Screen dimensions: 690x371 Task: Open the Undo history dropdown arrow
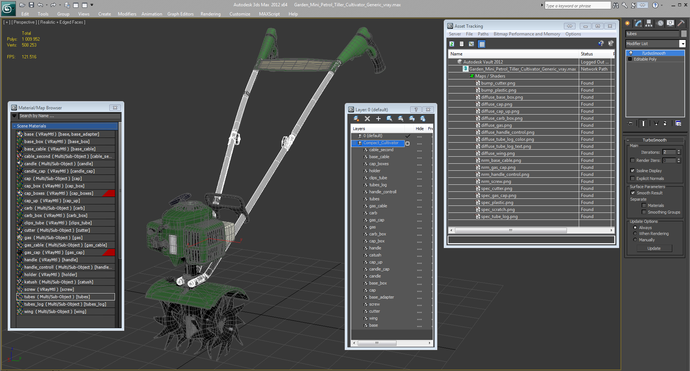coord(47,5)
